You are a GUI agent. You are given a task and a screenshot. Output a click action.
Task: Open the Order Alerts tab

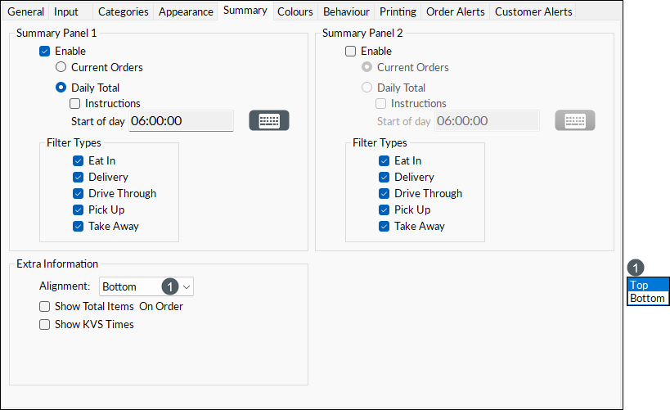(x=456, y=11)
